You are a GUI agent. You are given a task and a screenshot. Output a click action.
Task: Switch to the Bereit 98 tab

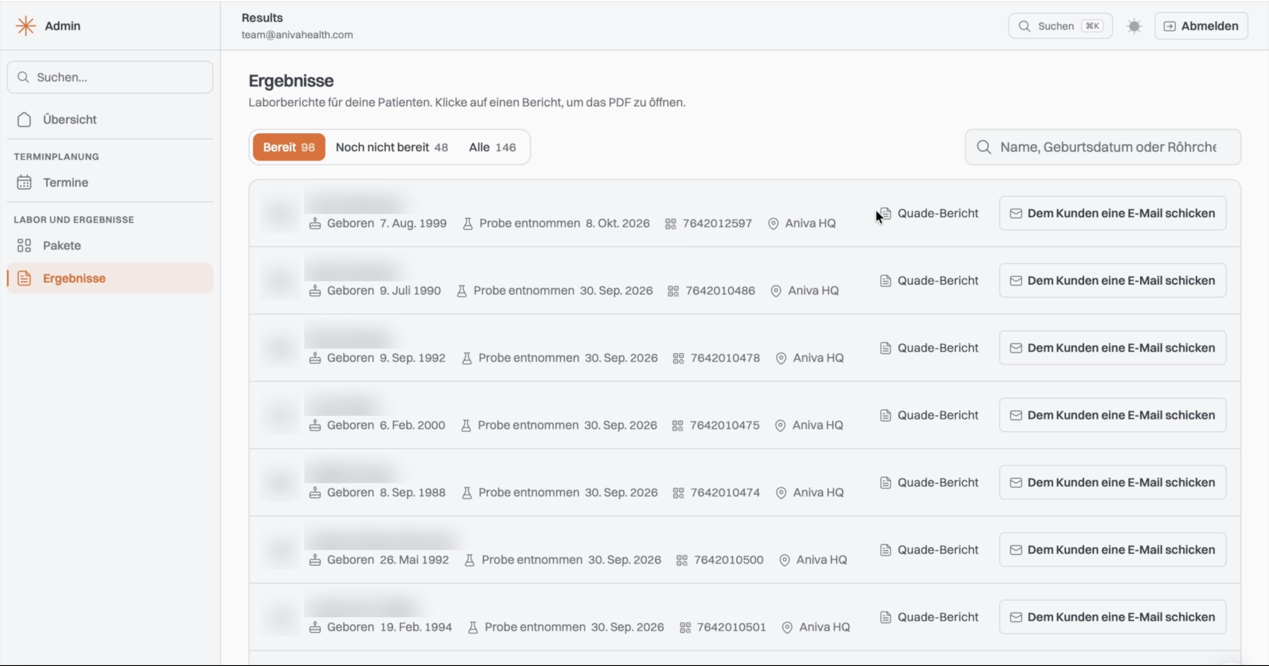click(x=289, y=147)
